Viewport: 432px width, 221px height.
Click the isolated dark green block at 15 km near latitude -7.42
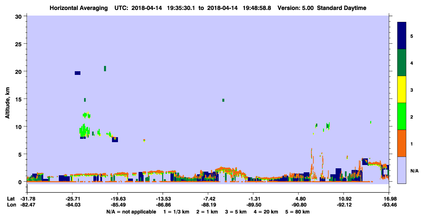pos(223,100)
